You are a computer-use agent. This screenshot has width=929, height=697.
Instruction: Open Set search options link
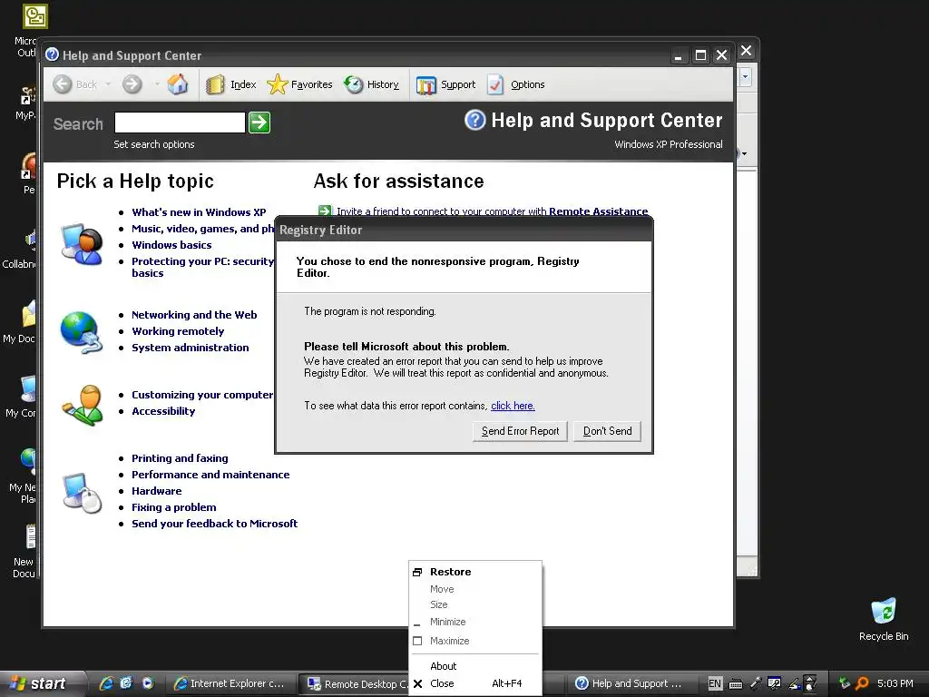154,144
